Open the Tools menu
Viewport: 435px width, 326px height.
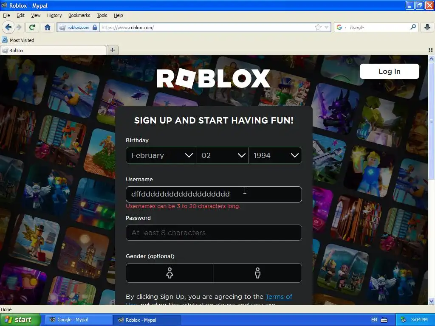[x=102, y=15]
